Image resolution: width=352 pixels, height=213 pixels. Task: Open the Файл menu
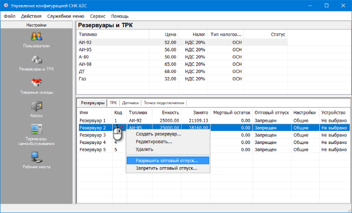click(x=10, y=16)
